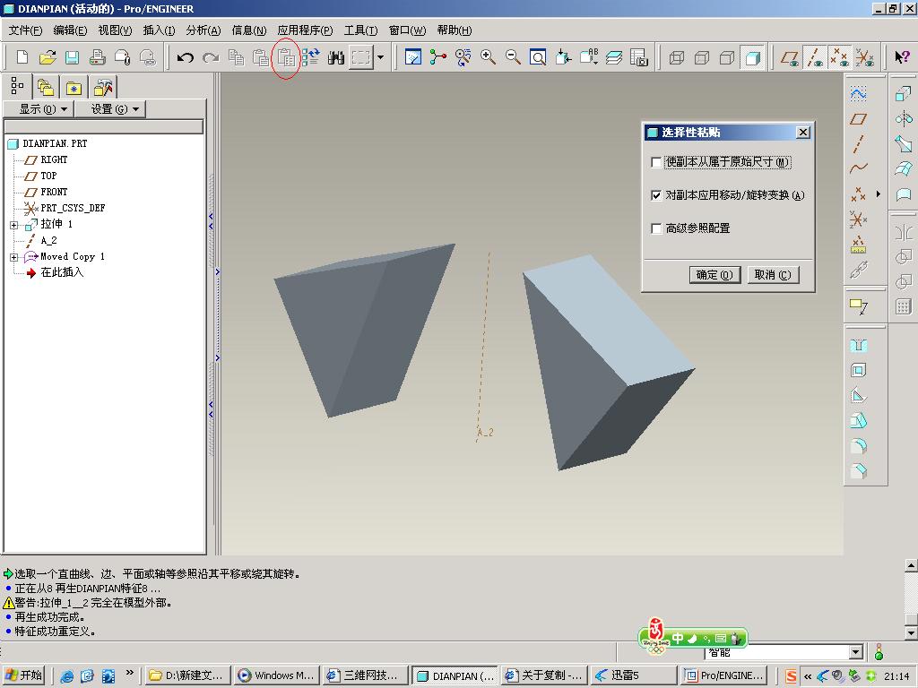The width and height of the screenshot is (918, 688).
Task: Toggle coordinate systems display
Action: coord(865,57)
